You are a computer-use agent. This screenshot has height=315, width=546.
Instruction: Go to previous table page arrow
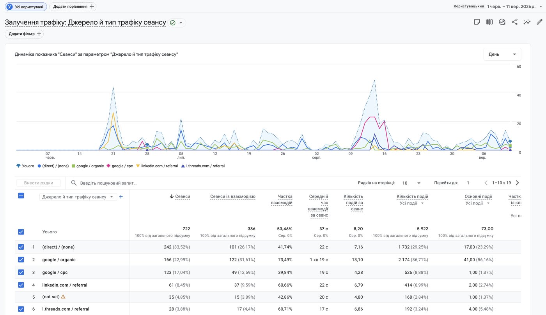pyautogui.click(x=486, y=183)
